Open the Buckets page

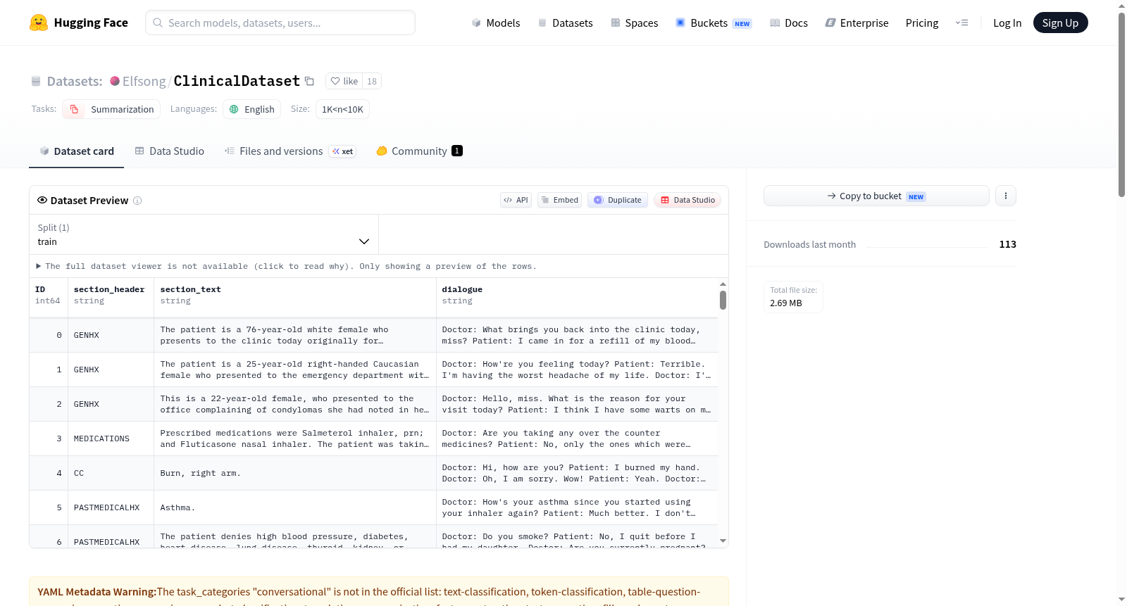(x=713, y=23)
